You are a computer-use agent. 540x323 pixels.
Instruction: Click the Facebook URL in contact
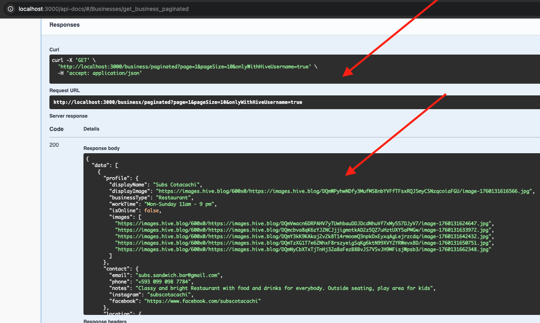pos(204,301)
